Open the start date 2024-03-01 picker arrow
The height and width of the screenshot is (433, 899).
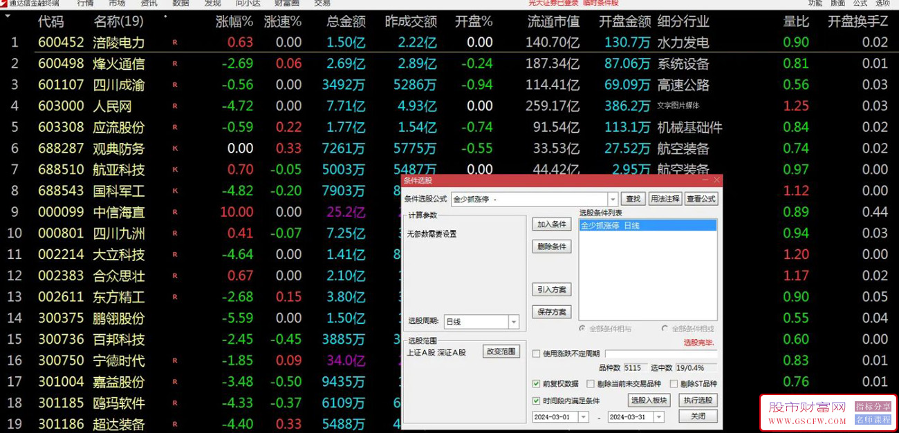pos(583,417)
